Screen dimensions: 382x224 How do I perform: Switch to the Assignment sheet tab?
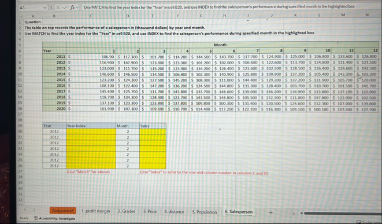[x=62, y=211]
